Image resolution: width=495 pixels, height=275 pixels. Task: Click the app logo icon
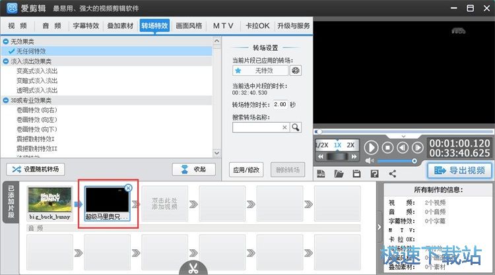[12, 8]
